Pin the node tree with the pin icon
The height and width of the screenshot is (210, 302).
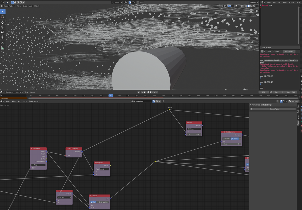click(163, 101)
